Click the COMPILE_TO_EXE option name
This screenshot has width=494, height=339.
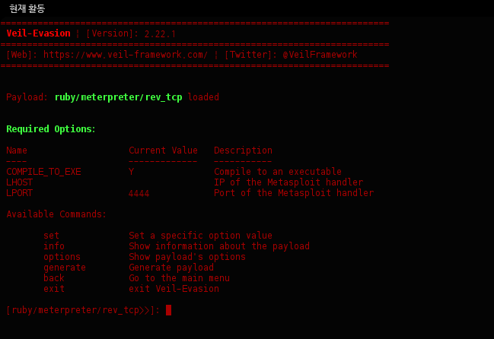(44, 172)
